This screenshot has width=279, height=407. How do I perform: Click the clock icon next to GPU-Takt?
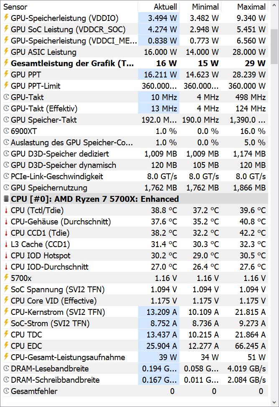(x=6, y=97)
